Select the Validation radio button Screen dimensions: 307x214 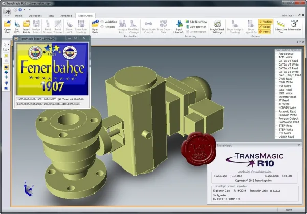tap(102, 22)
